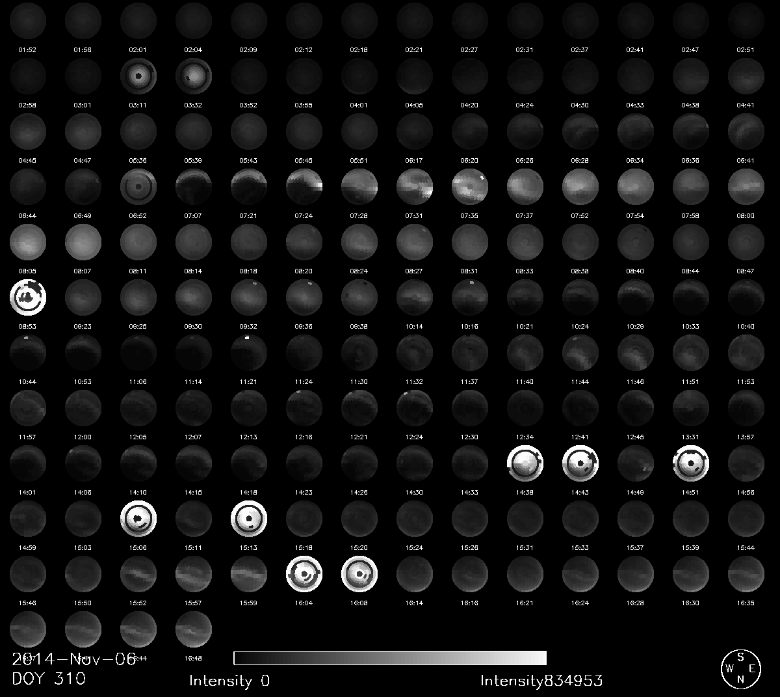The width and height of the screenshot is (780, 697).
Task: Open the 07:35 disk thumbnail
Action: (x=469, y=187)
